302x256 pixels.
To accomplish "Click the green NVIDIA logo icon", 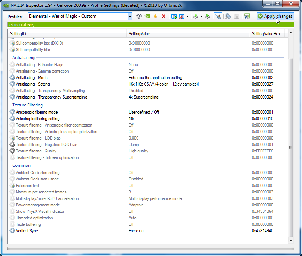I will coord(147,17).
